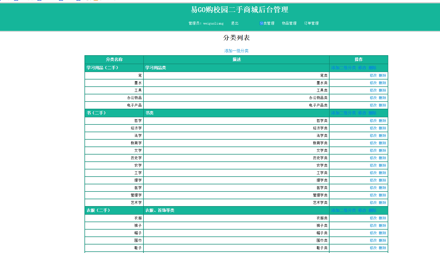Click 修改 in the 裤子 row

coord(373,226)
